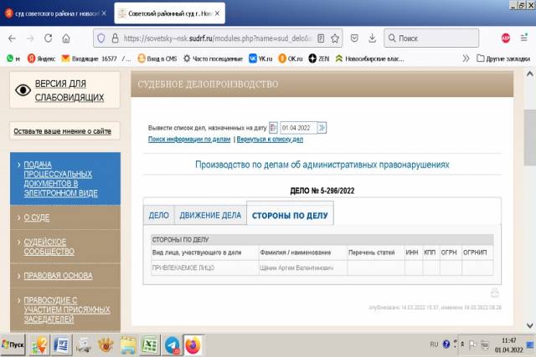Click the go arrow next to date field
Screen dimensions: 536x357
(322, 128)
